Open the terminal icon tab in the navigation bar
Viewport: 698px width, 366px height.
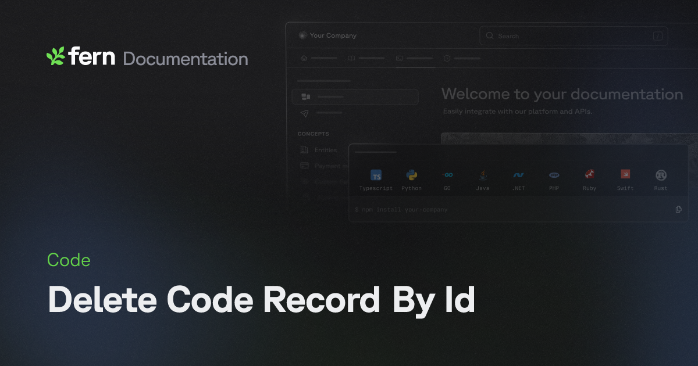[399, 58]
